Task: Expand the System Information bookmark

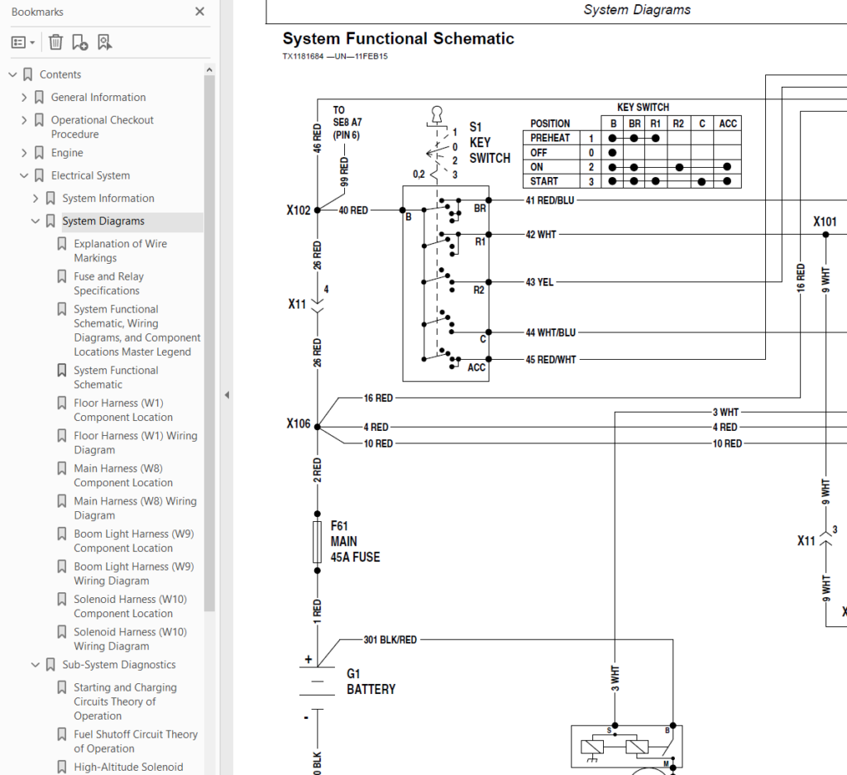Action: (x=36, y=199)
